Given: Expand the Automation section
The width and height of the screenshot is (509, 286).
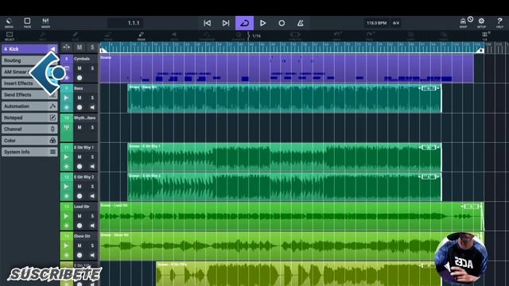Looking at the screenshot, I should pyautogui.click(x=29, y=106).
